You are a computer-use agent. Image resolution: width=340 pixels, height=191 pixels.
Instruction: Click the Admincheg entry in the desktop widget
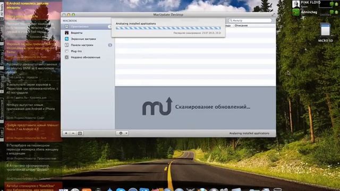(309, 12)
